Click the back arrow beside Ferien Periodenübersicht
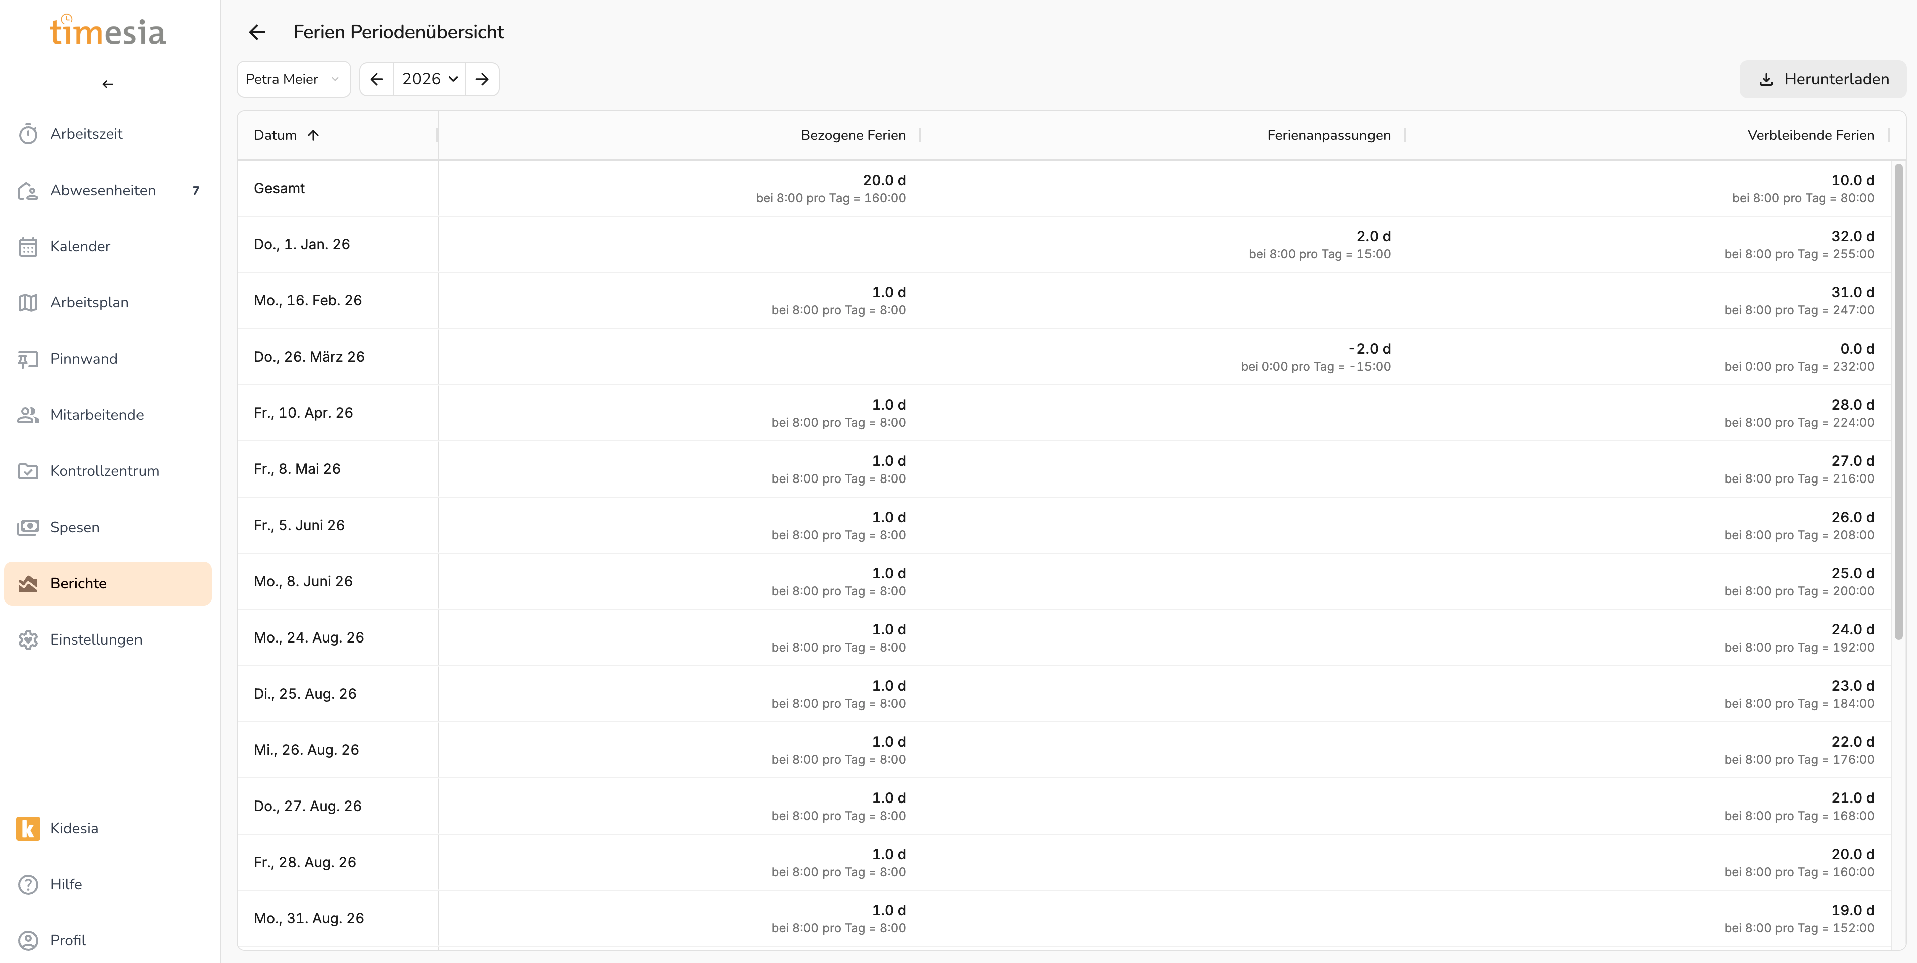This screenshot has height=963, width=1917. (x=257, y=32)
